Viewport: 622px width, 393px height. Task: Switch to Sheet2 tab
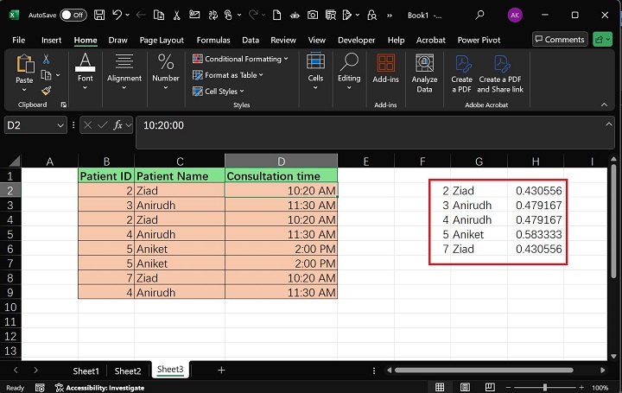pyautogui.click(x=128, y=370)
